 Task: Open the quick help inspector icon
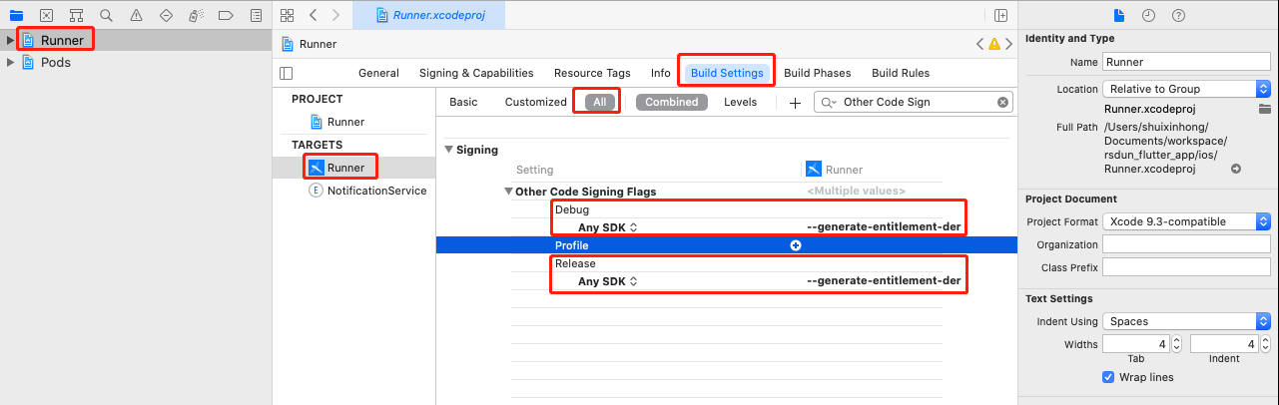[x=1178, y=15]
